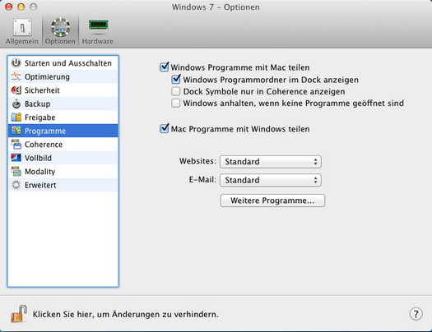The image size is (432, 332).
Task: Open the Websites Standard dropdown
Action: click(271, 162)
